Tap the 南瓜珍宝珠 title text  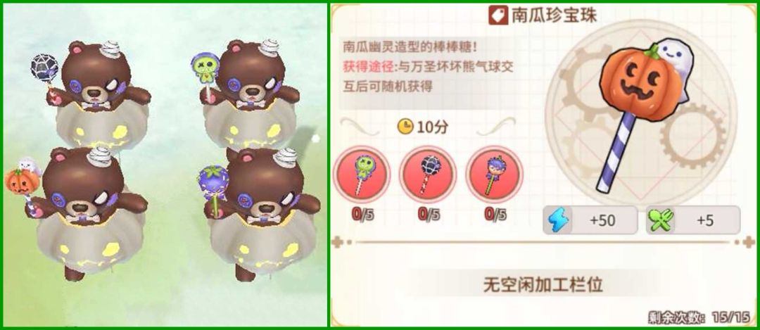(554, 16)
